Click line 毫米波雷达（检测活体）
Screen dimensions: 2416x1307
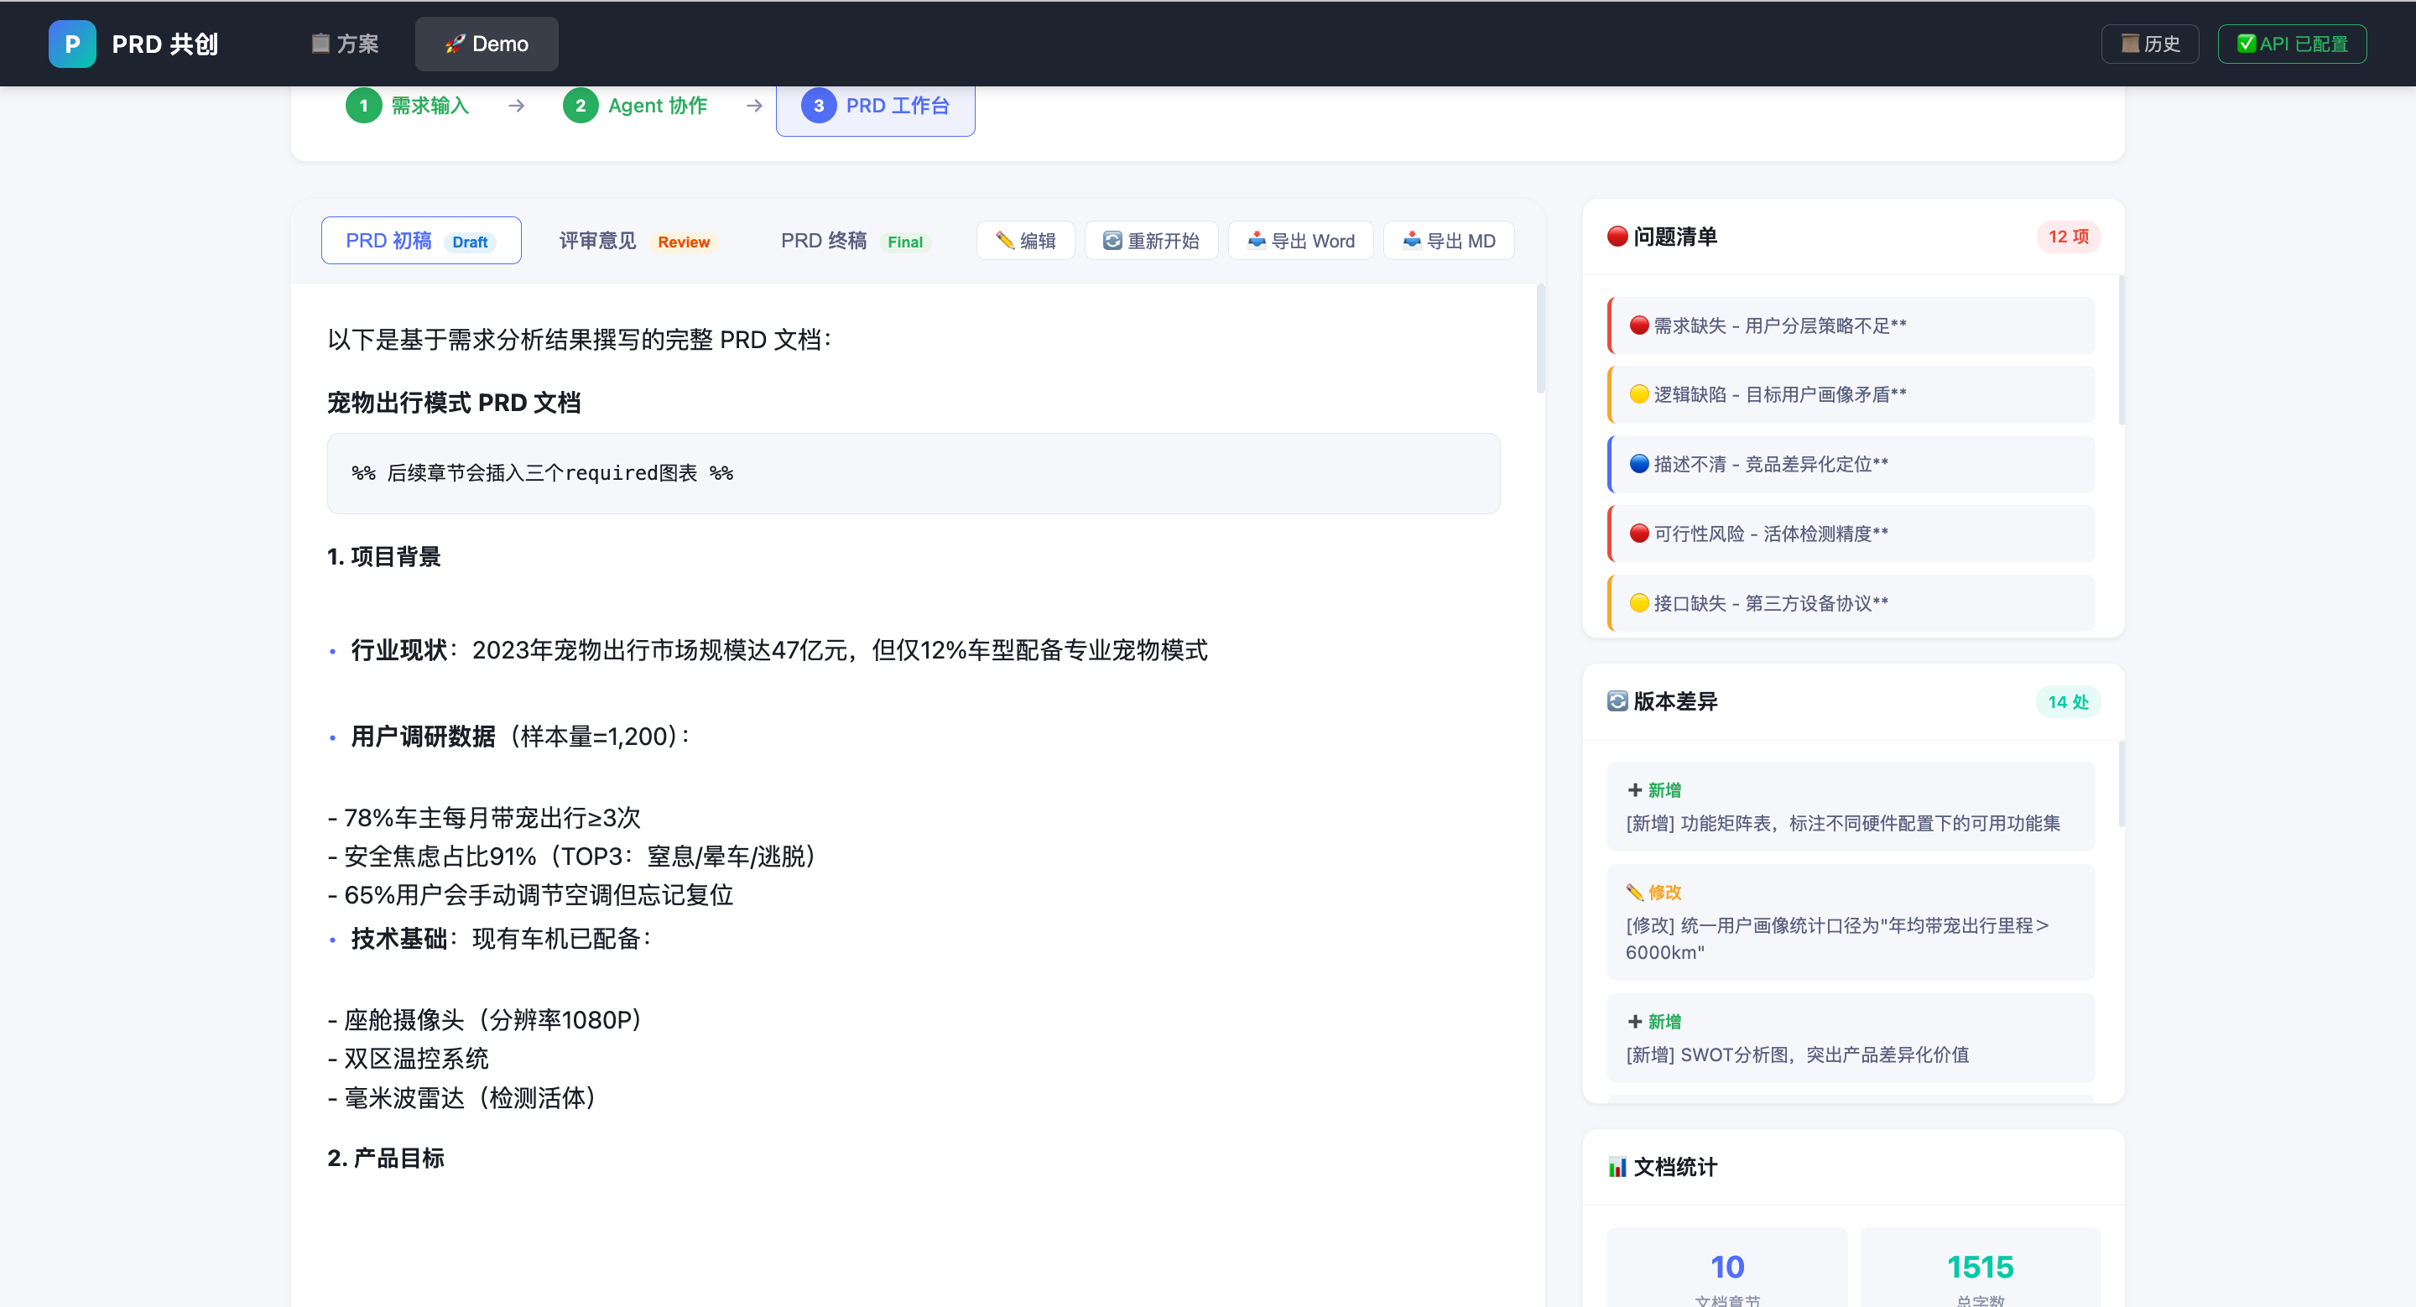[x=461, y=1098]
